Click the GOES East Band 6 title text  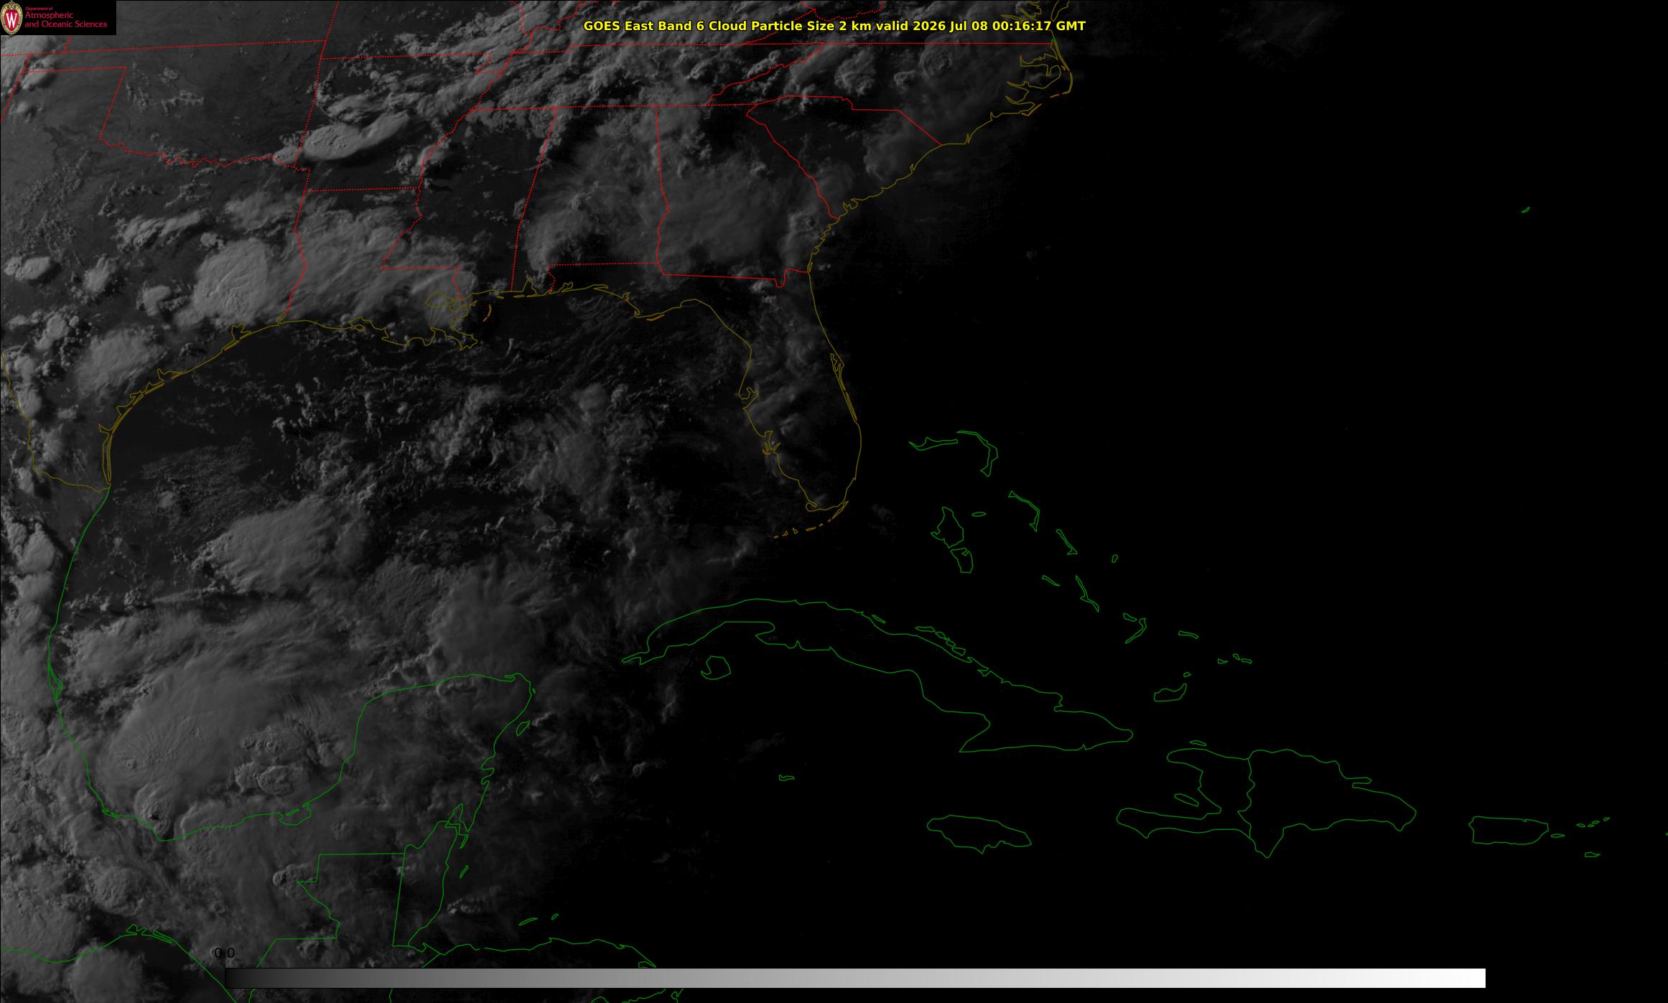point(834,26)
